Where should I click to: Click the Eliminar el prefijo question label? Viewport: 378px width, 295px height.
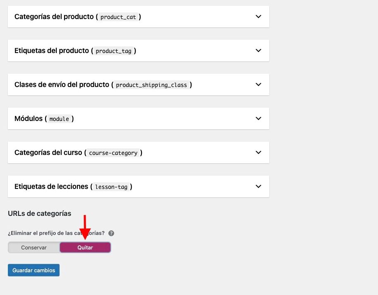coord(56,233)
